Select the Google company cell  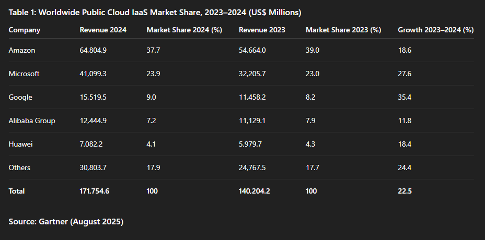tap(20, 97)
